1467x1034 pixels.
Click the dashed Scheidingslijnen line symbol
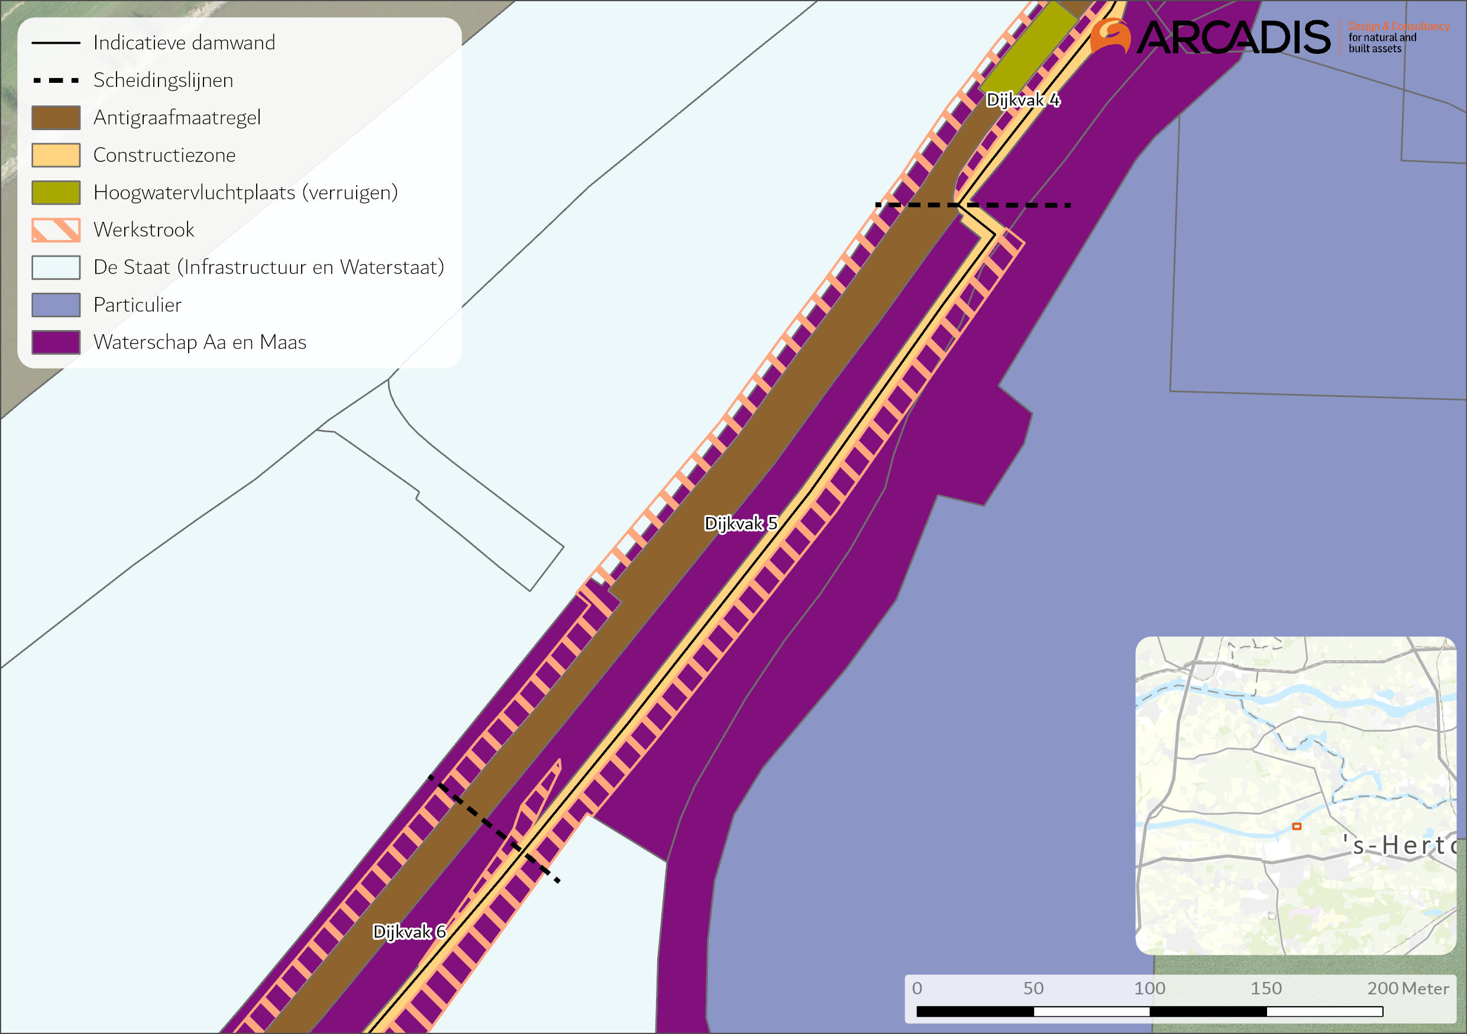coord(56,80)
